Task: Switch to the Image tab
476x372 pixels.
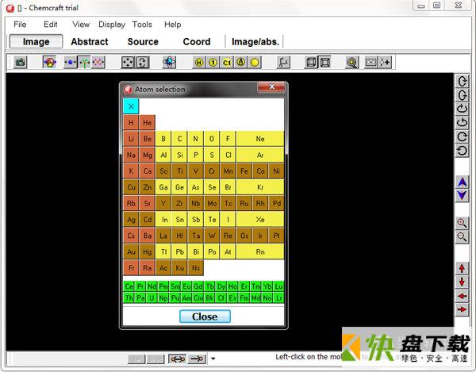Action: pyautogui.click(x=36, y=41)
